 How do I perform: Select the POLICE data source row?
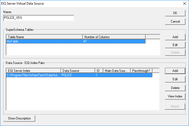click(79, 75)
